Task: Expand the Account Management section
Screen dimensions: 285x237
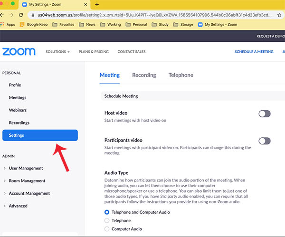Action: click(x=29, y=193)
